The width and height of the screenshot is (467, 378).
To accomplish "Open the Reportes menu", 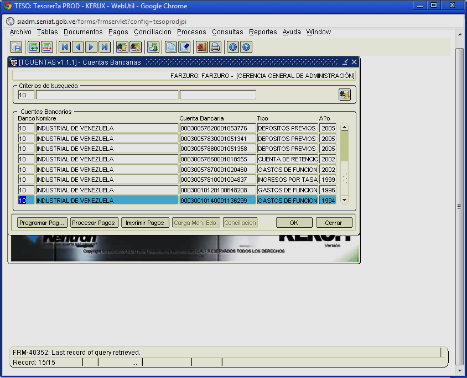I will click(x=263, y=32).
